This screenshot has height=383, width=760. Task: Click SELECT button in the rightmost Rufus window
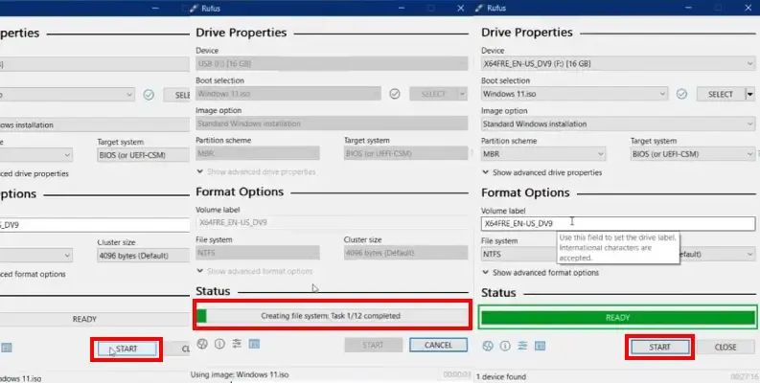coord(721,94)
